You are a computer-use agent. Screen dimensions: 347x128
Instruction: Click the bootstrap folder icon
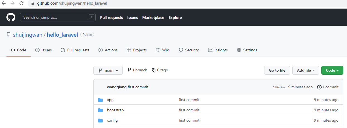pyautogui.click(x=100, y=110)
